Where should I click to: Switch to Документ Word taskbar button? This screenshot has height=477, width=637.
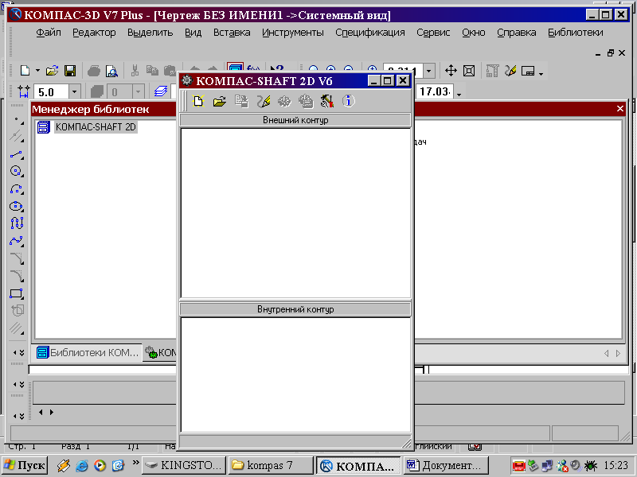click(x=447, y=465)
